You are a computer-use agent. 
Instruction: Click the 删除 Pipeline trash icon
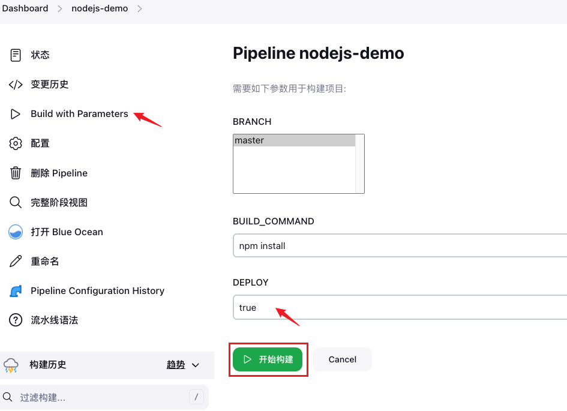16,173
